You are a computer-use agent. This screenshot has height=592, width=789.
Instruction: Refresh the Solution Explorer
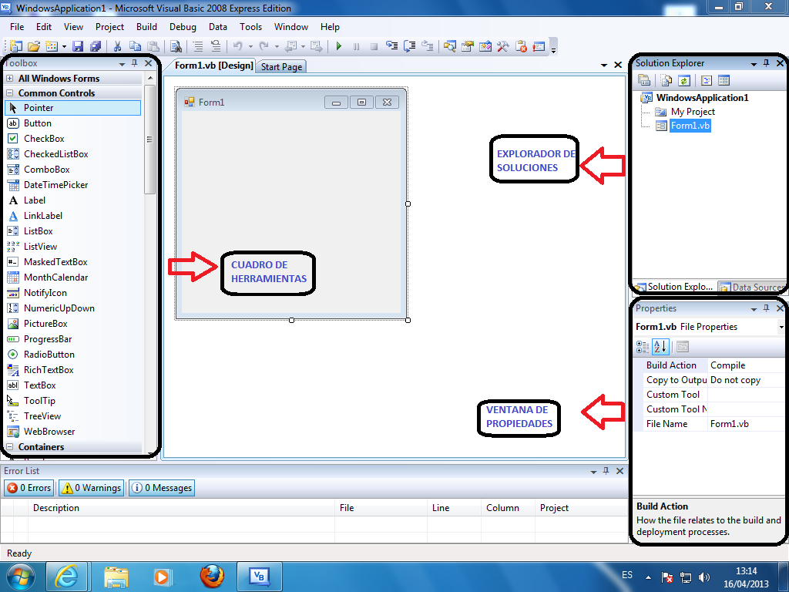pos(684,79)
